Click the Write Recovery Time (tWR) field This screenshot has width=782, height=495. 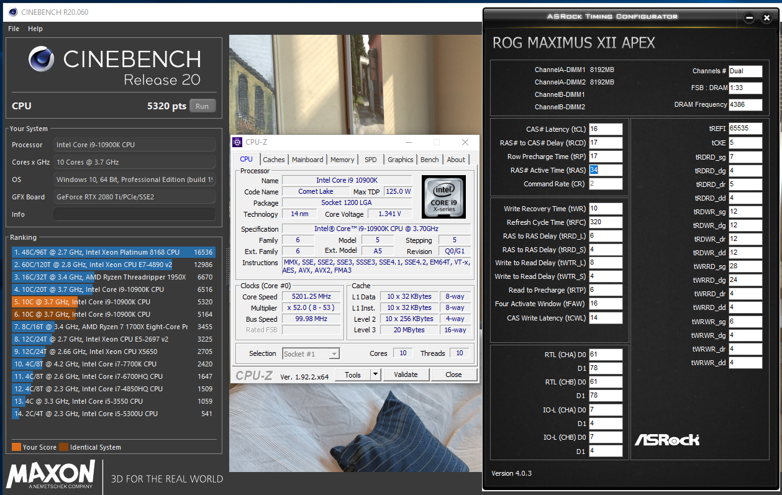[x=606, y=209]
